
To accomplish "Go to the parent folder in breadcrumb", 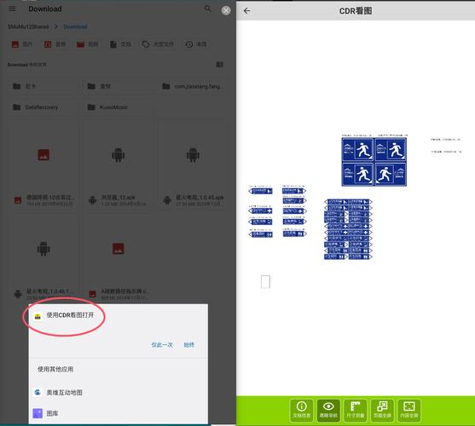I will click(x=28, y=26).
